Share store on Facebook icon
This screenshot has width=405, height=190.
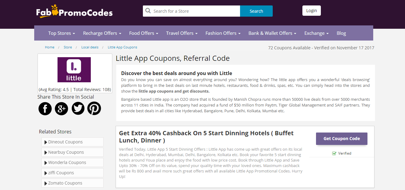click(x=45, y=108)
